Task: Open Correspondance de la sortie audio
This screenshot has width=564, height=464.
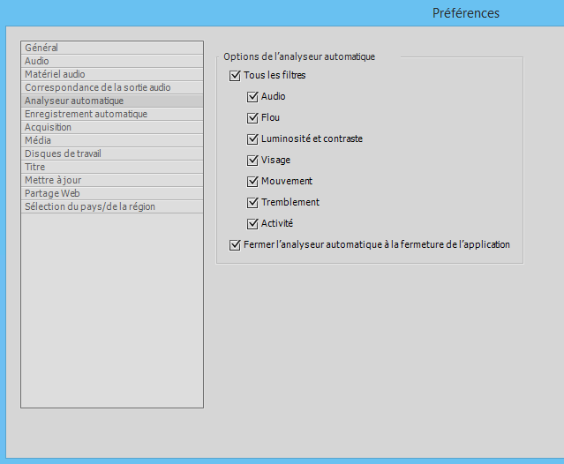Action: tap(97, 87)
